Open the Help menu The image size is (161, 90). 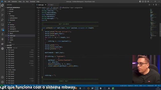tap(38, 1)
